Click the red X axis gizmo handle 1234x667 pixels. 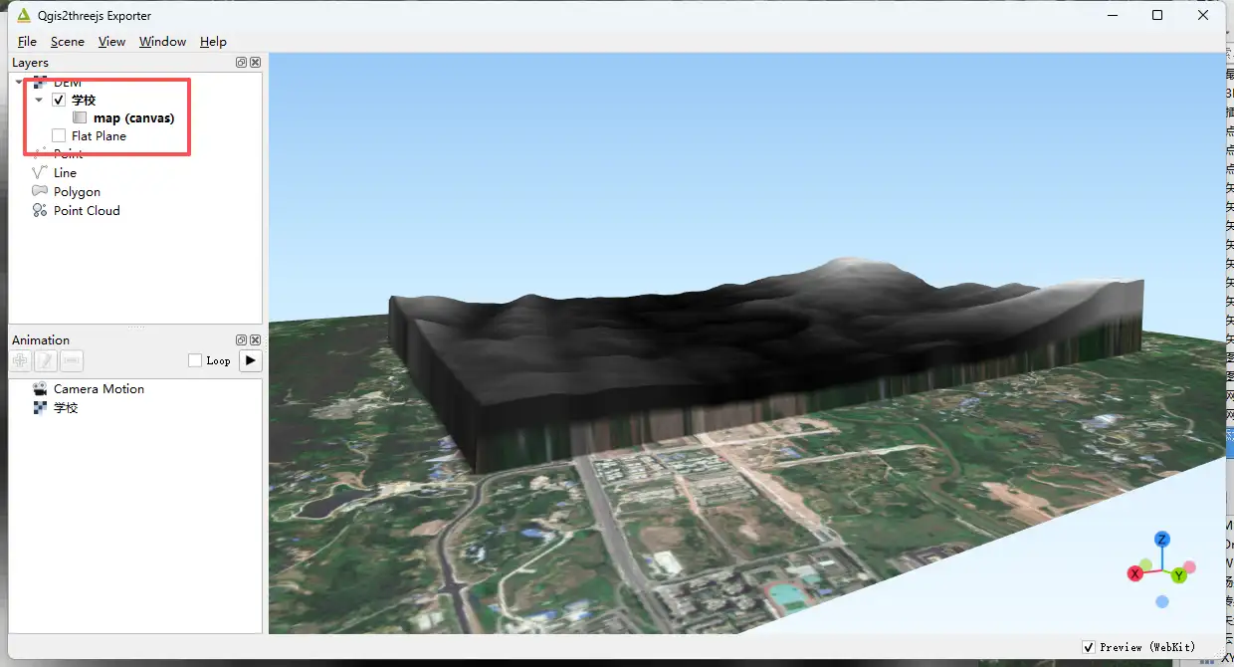pyautogui.click(x=1134, y=573)
